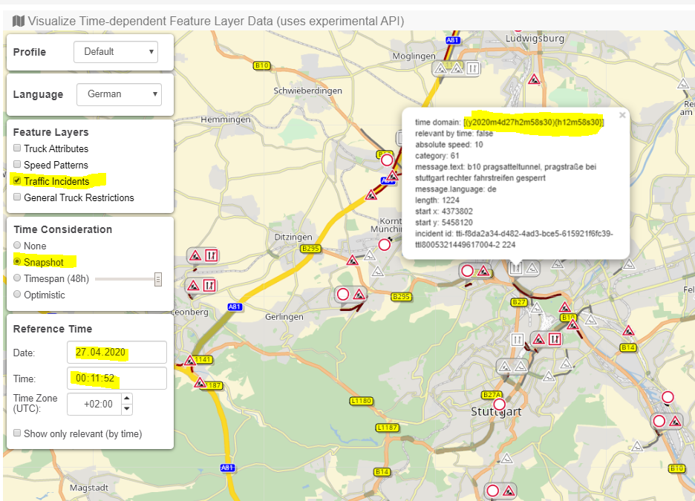Expand the Language dropdown showing German
695x501 pixels.
tap(119, 94)
